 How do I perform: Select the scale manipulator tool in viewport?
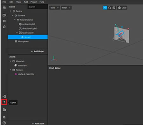114,8
